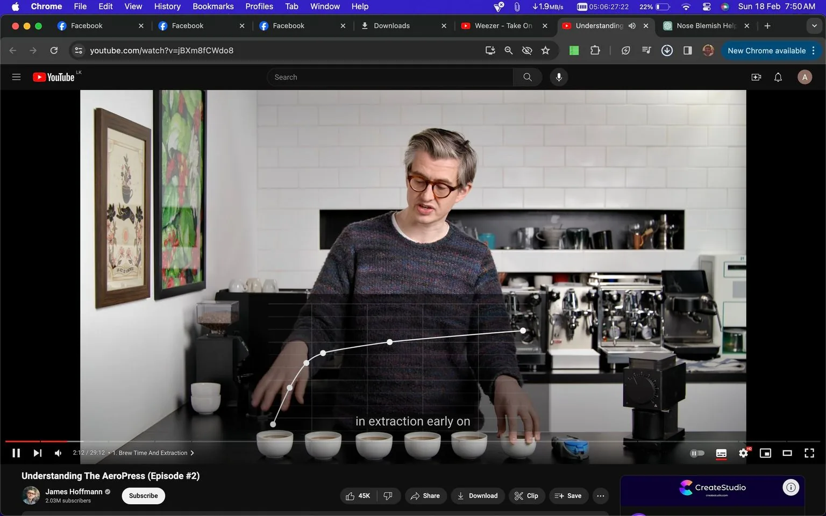Open theater mode icon
Image resolution: width=826 pixels, height=516 pixels.
coord(787,453)
